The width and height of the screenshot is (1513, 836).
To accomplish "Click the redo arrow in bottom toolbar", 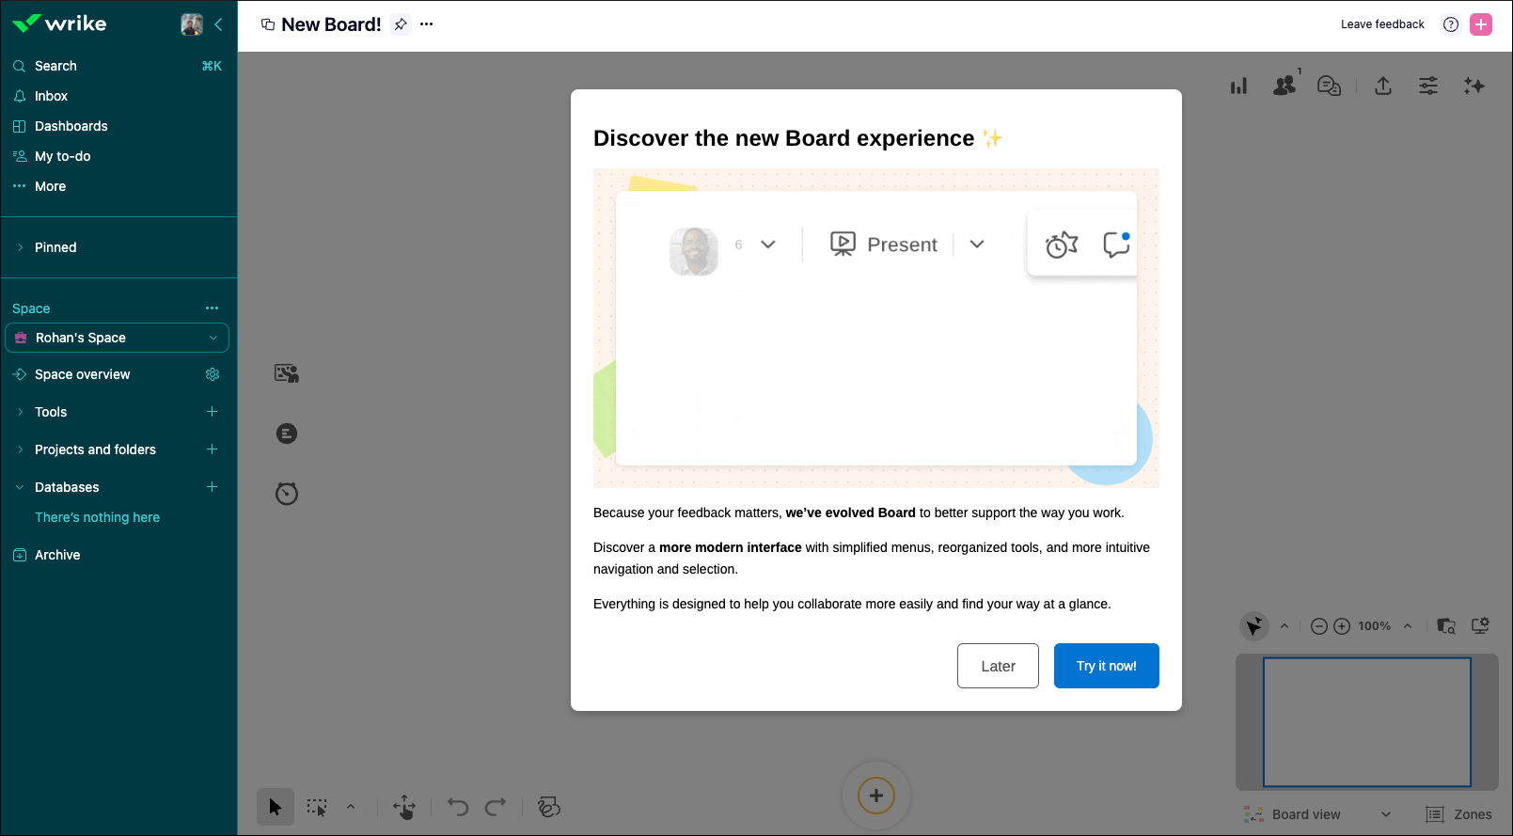I will (x=496, y=807).
